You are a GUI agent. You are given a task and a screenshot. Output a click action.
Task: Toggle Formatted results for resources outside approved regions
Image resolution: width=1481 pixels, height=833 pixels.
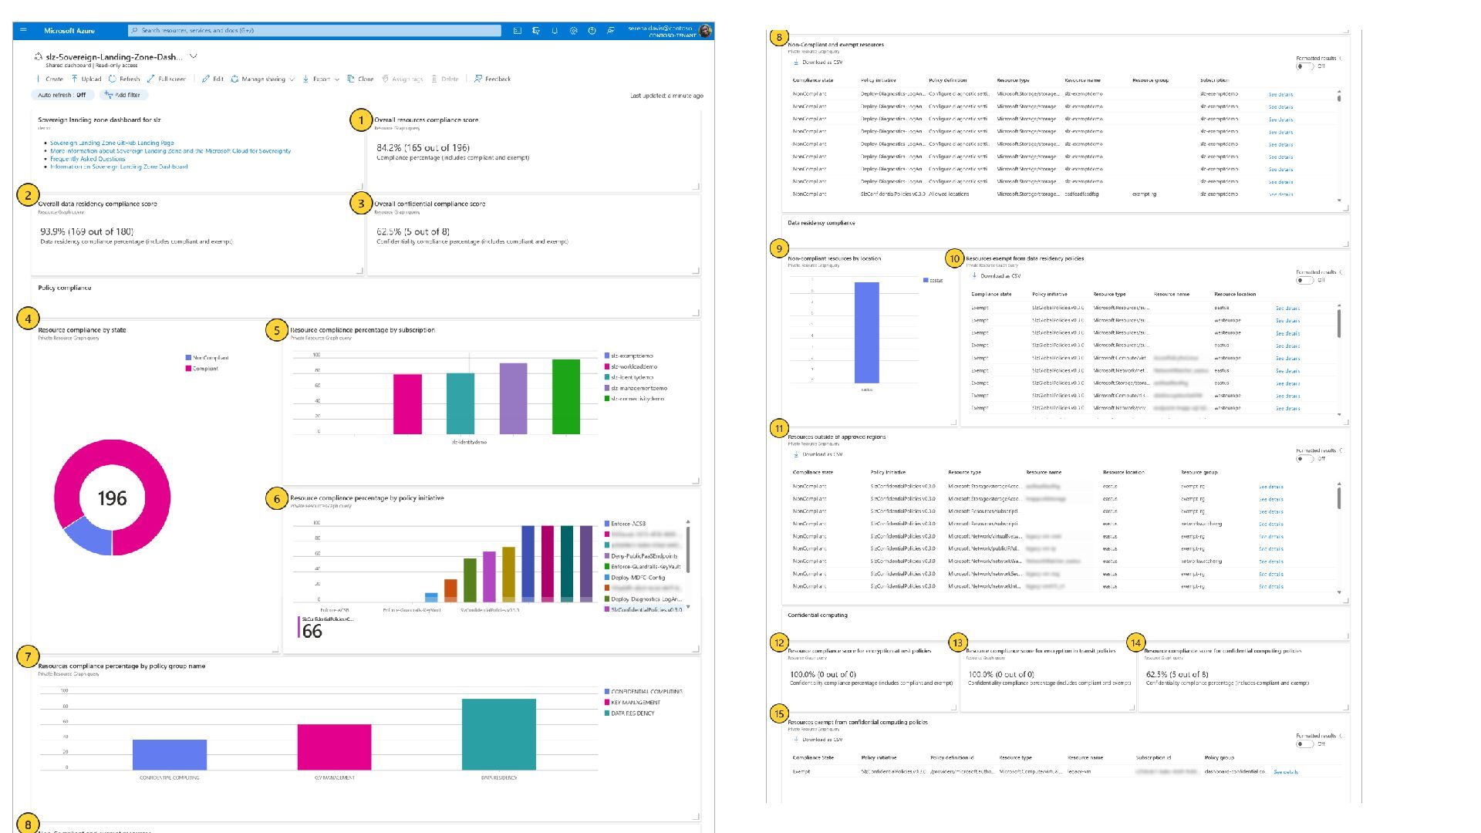(1304, 458)
